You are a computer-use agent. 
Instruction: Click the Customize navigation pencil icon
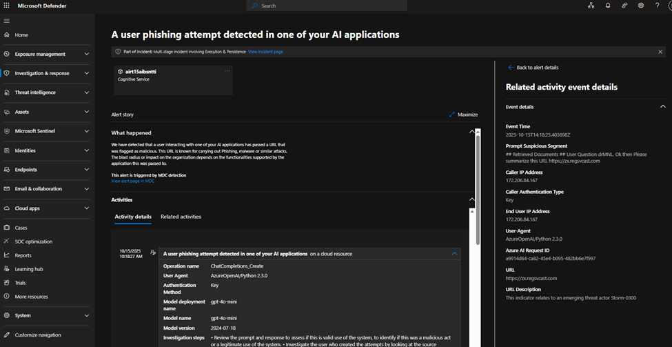coord(6,335)
